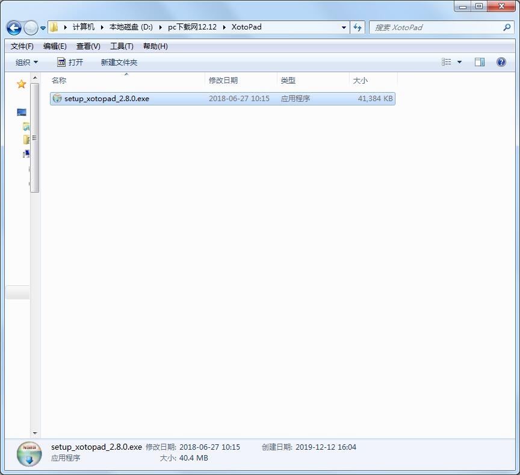Open the address bar history dropdown
This screenshot has width=520, height=475.
(x=344, y=28)
